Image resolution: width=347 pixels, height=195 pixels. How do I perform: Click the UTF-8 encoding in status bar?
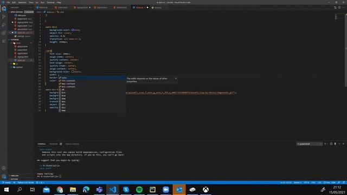pyautogui.click(x=306, y=183)
